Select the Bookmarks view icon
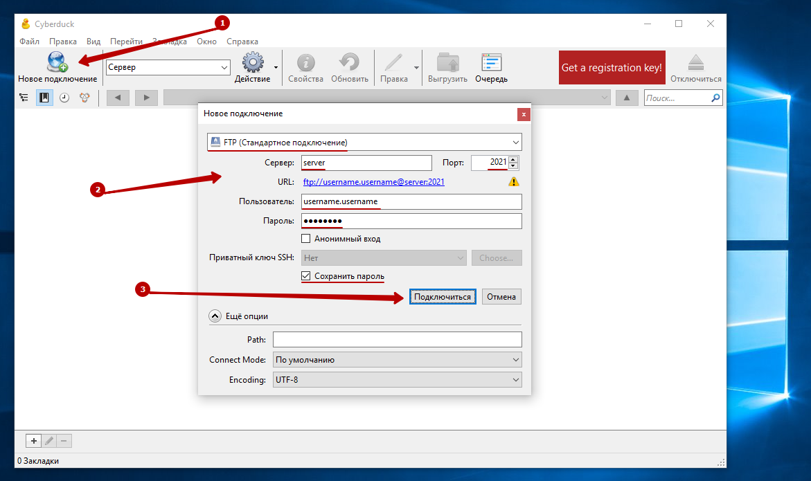Screen dimensions: 811x481 [44, 98]
